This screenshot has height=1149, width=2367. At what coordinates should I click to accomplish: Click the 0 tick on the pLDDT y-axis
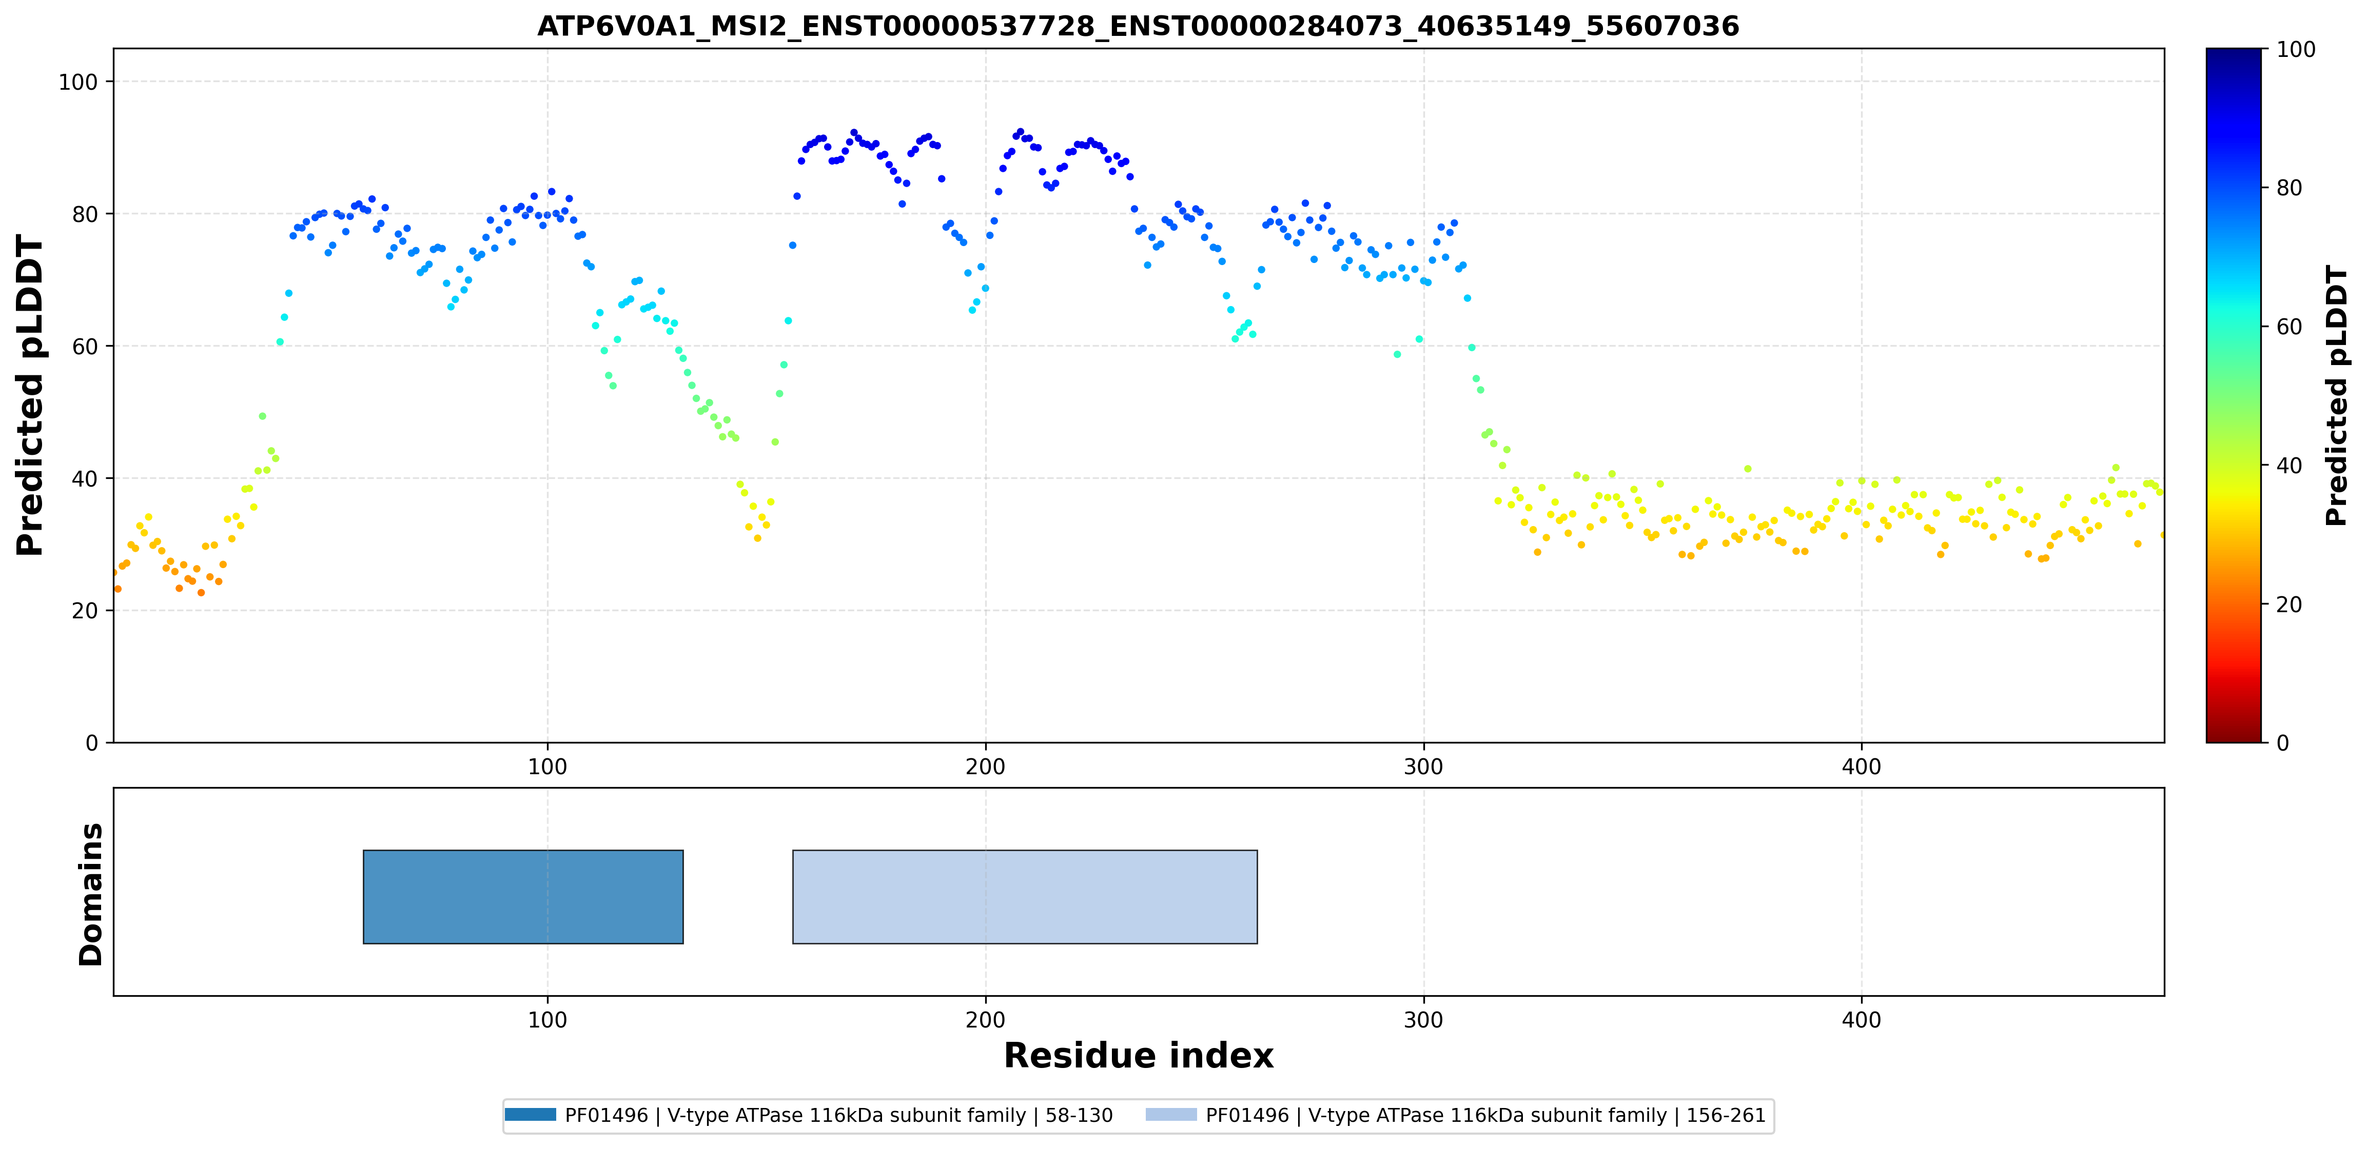tap(91, 743)
